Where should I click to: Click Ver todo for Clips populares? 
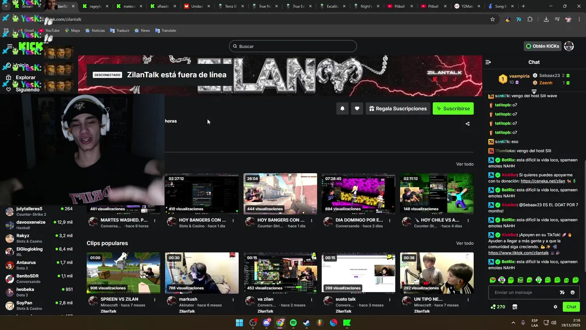point(465,243)
